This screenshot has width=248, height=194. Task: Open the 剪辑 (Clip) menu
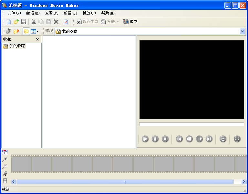pyautogui.click(x=70, y=13)
